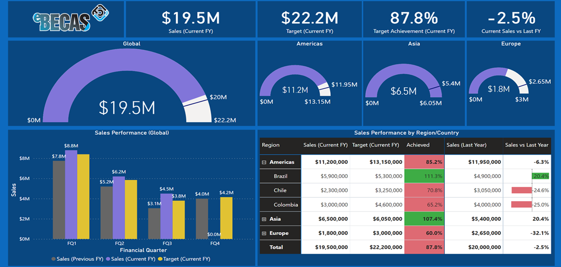Sort by the Achieved column header
Viewport: 561px width, 267px height.
[x=418, y=145]
